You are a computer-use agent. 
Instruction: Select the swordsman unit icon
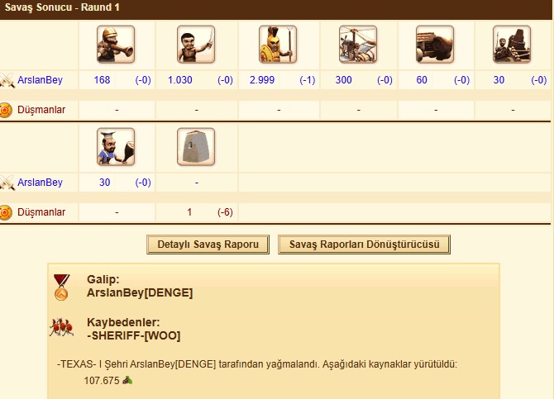pos(196,45)
